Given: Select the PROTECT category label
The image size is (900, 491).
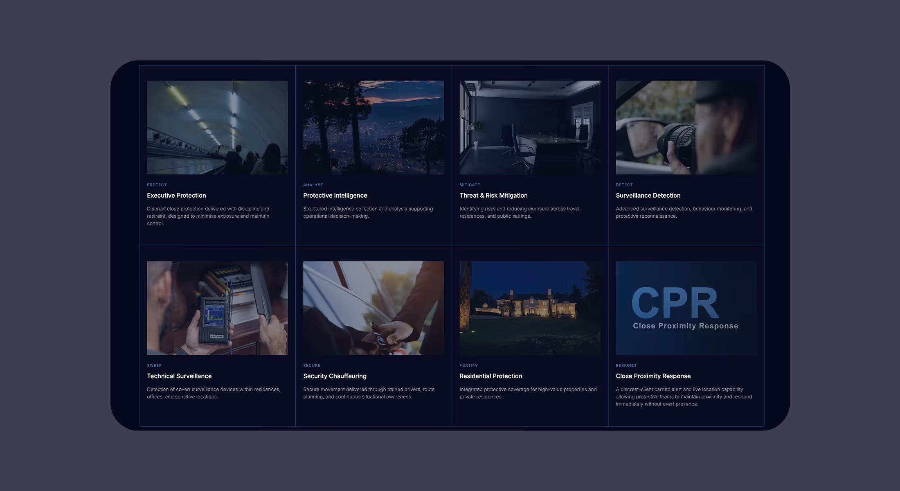Looking at the screenshot, I should tap(157, 185).
